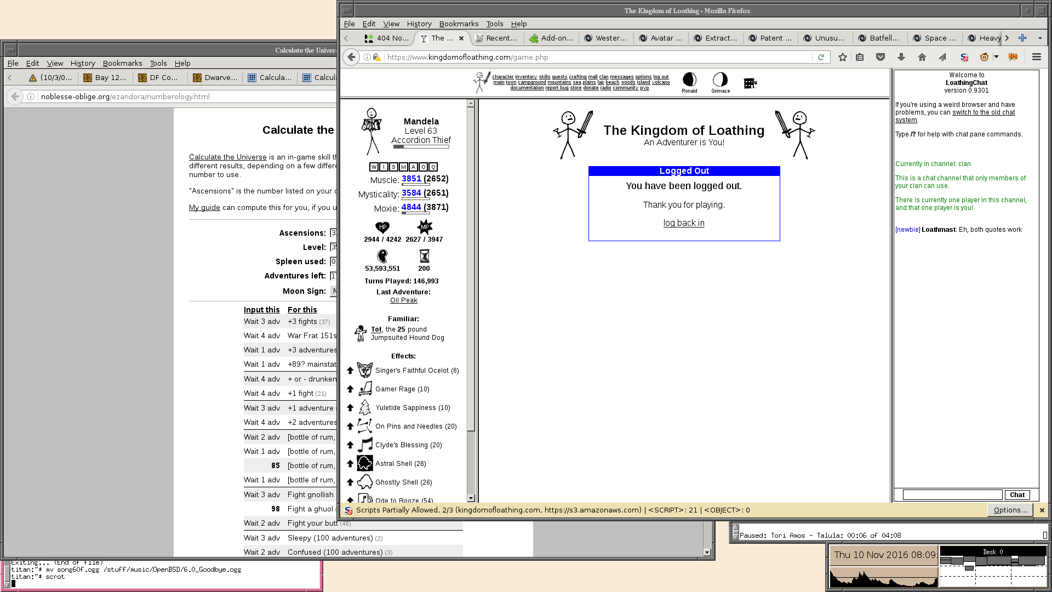
Task: Click the Astral Shell effect icon
Action: (x=365, y=464)
